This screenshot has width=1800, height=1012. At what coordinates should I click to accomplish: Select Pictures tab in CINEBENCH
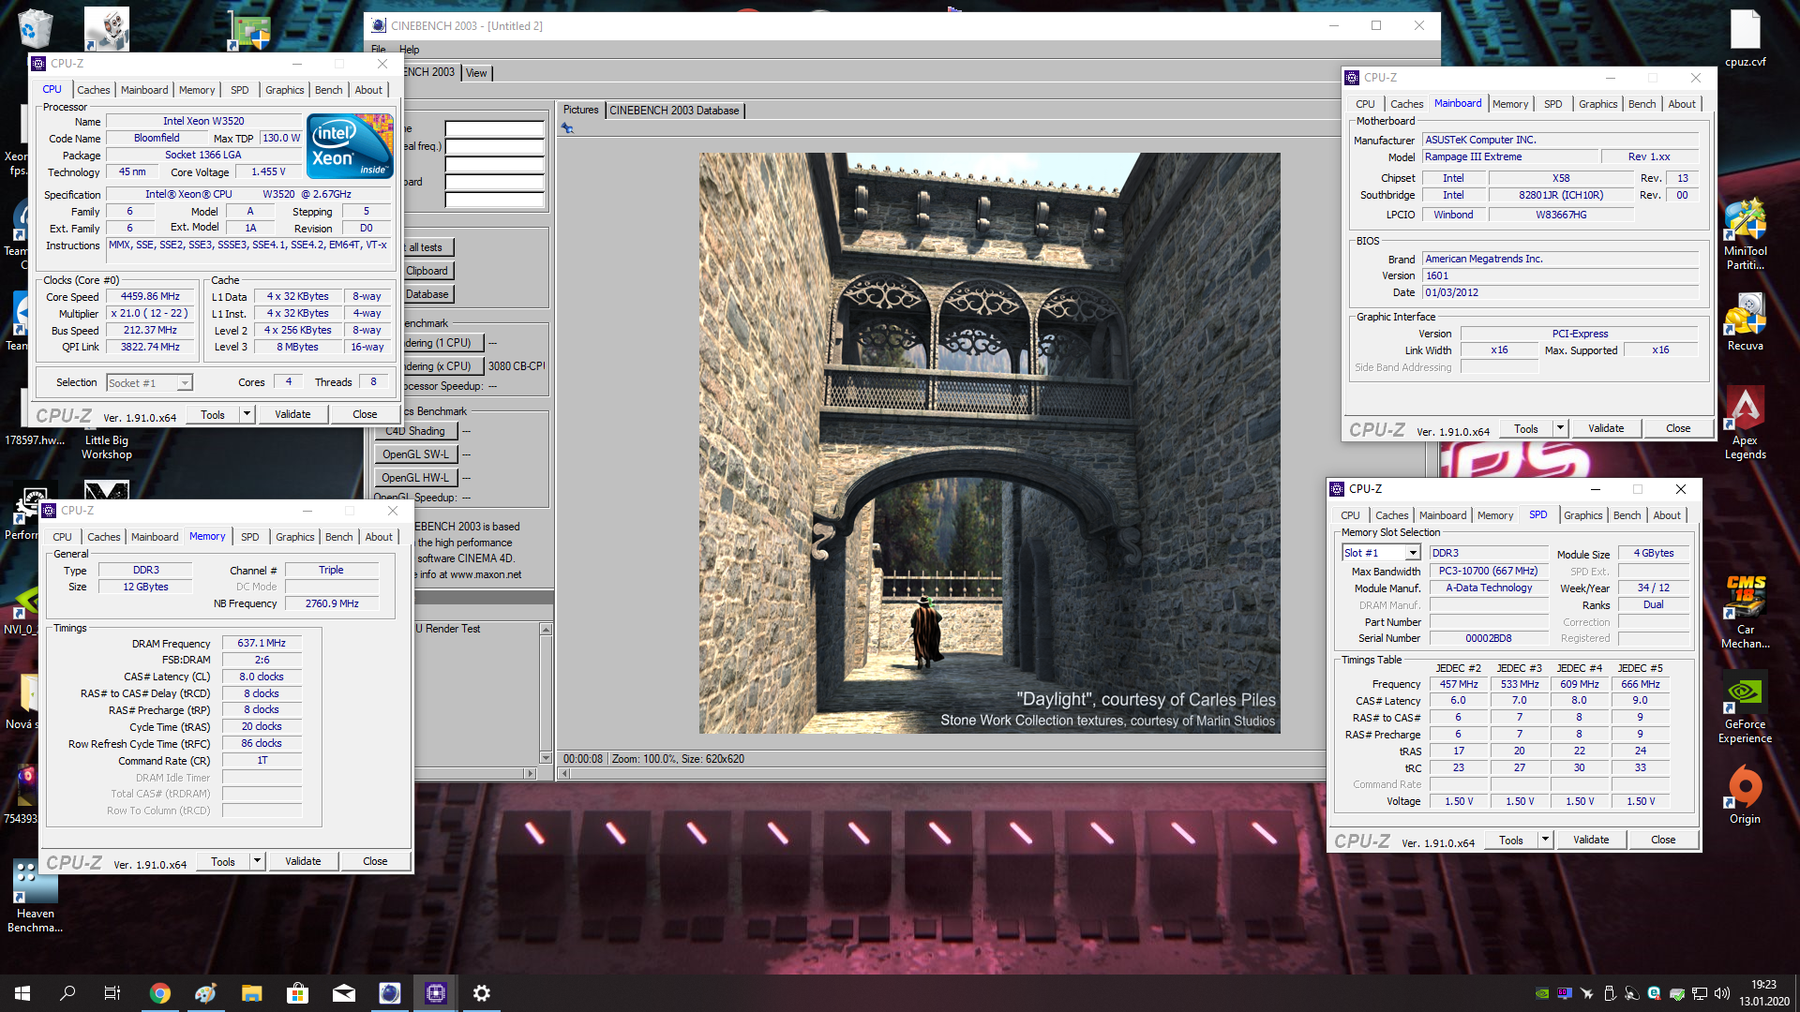tap(581, 110)
